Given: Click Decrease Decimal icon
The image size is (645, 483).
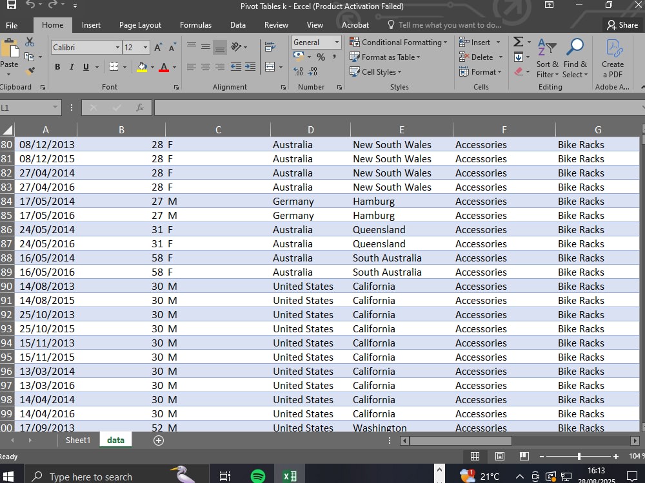Looking at the screenshot, I should [x=313, y=71].
